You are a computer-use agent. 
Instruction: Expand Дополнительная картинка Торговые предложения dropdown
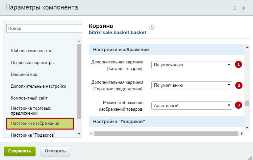pos(192,85)
